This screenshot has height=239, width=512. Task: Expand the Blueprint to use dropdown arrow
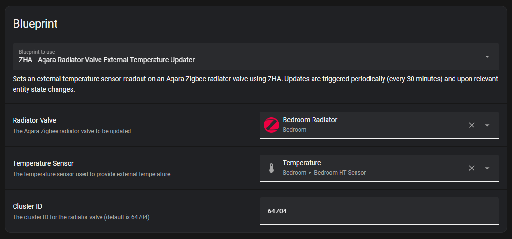click(x=487, y=56)
